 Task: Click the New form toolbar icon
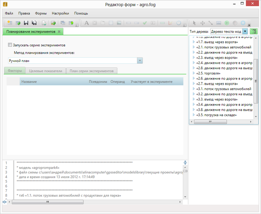[10, 23]
